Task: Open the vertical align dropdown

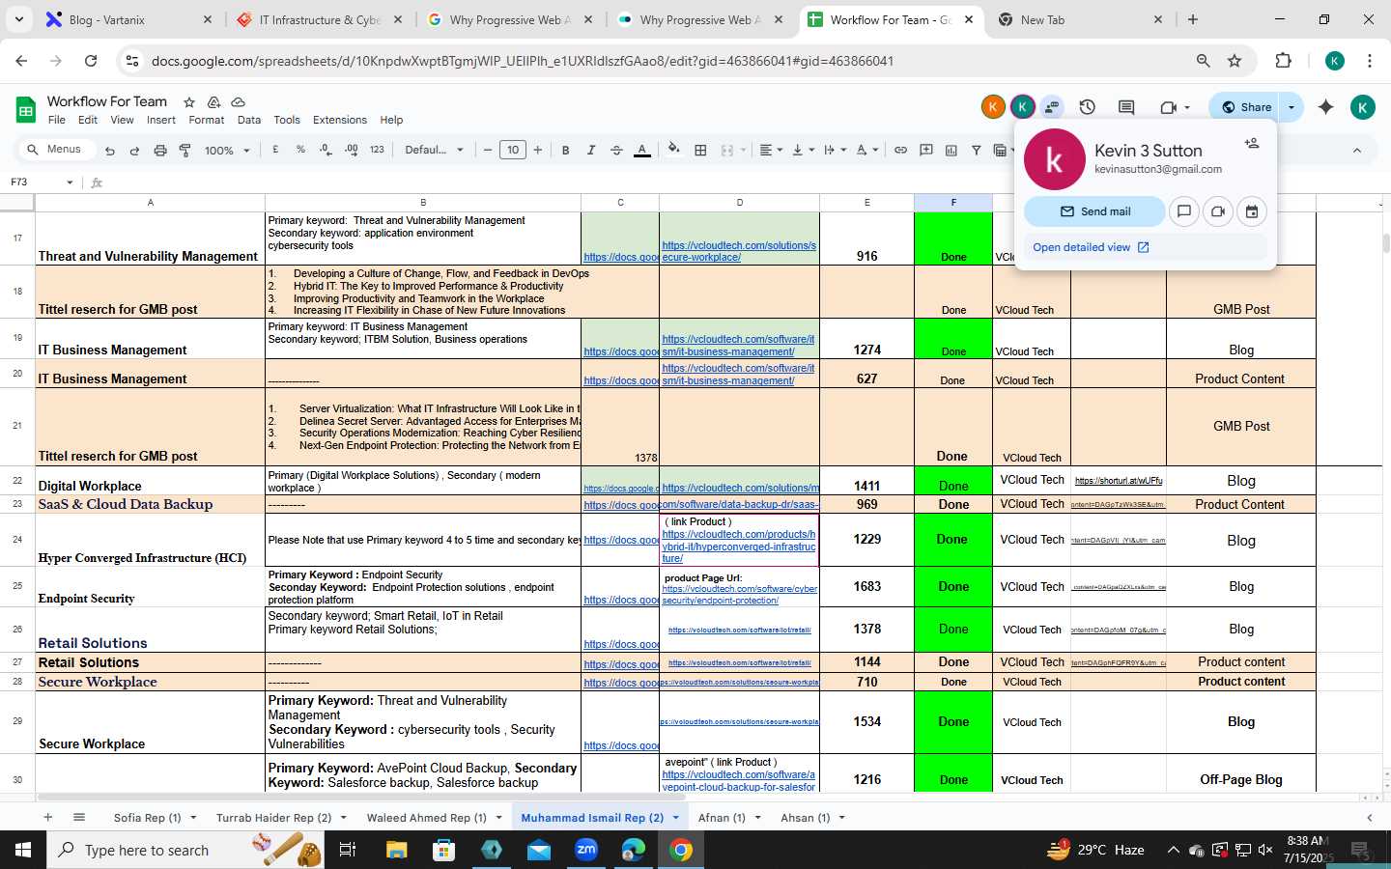Action: tap(802, 150)
